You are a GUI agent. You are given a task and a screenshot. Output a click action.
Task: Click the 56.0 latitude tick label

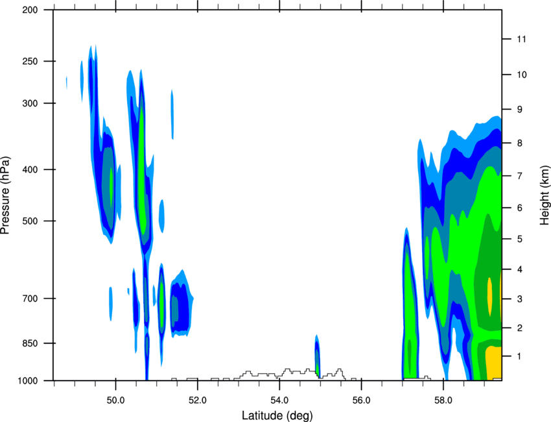pos(362,401)
